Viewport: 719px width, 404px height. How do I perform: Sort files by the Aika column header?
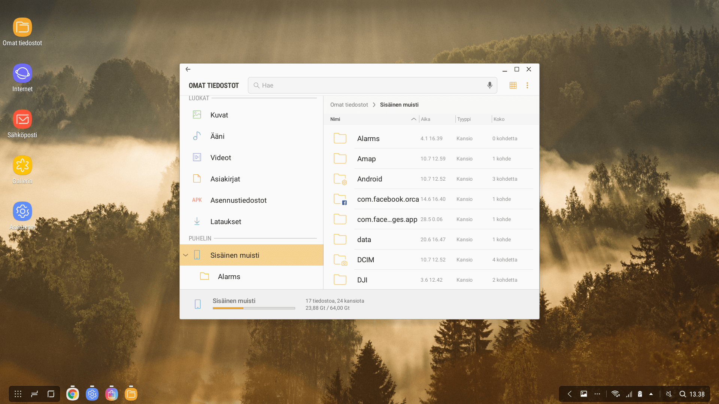click(x=425, y=119)
